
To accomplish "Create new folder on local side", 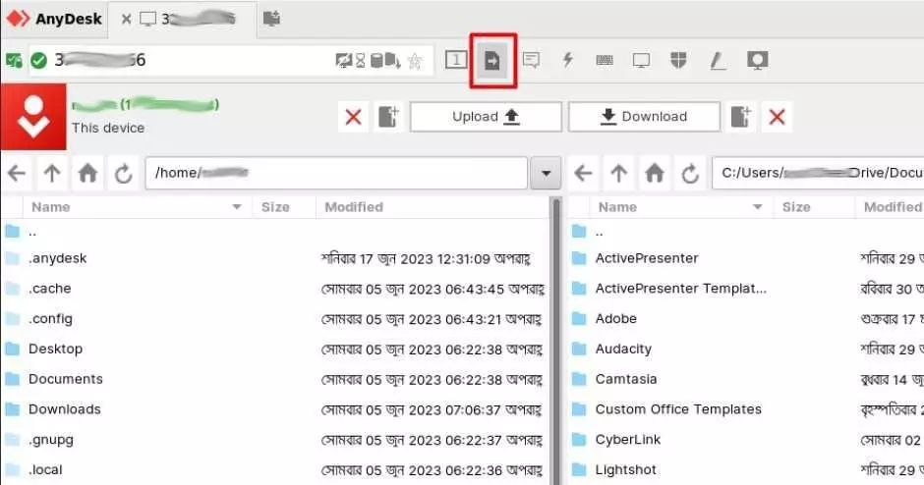I will 388,117.
